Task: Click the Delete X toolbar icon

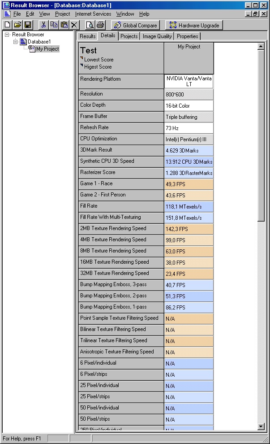Action: (x=74, y=25)
